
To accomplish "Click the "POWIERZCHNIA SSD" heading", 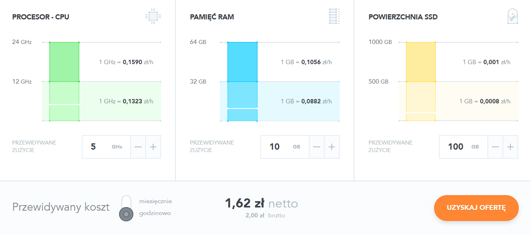I will [x=403, y=17].
